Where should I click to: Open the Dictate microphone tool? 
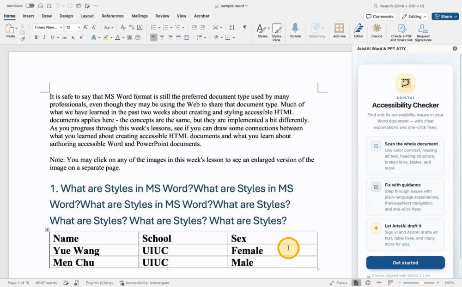click(x=295, y=31)
